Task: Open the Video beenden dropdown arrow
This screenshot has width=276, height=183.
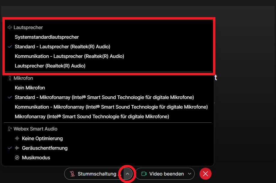Action: tap(190, 174)
